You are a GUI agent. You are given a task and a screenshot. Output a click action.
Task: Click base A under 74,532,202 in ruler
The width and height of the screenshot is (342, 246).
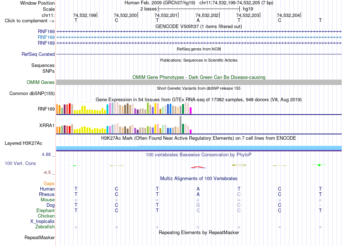tap(198, 20)
